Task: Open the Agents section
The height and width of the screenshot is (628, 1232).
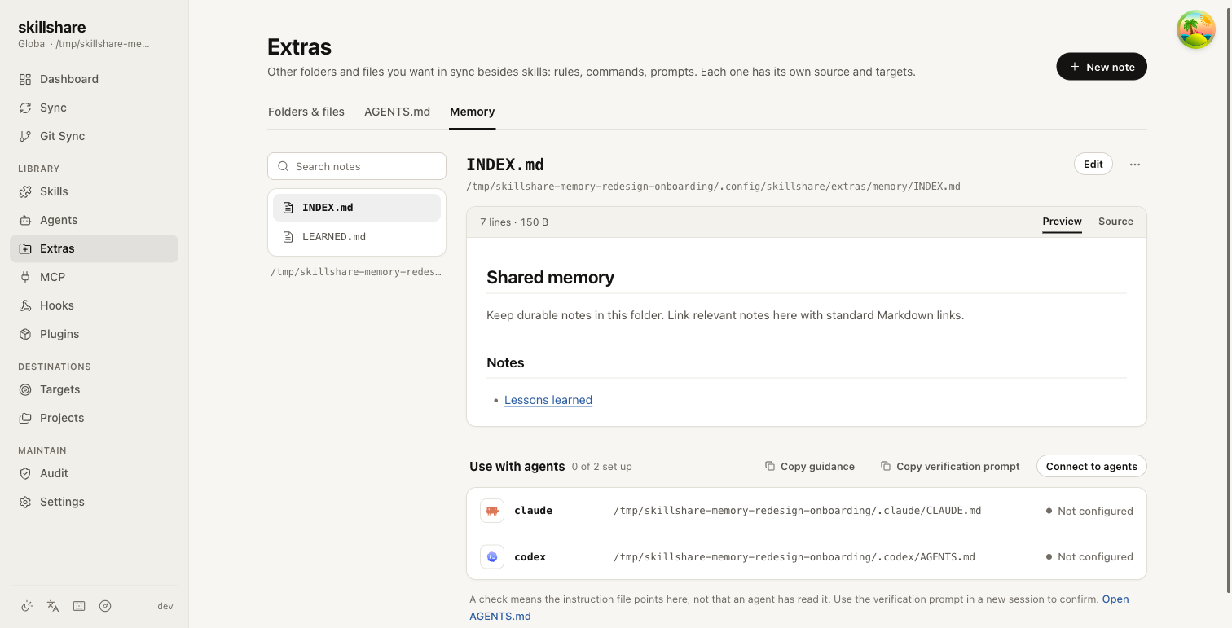Action: tap(94, 220)
